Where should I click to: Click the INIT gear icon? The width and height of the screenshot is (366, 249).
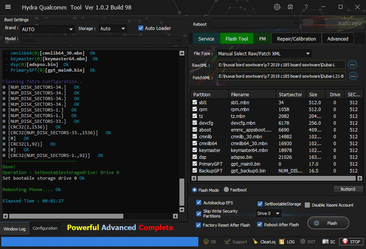(x=308, y=241)
